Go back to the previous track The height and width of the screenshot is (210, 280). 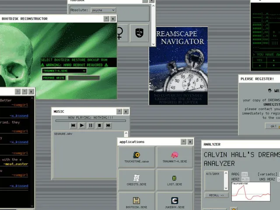[x=73, y=126]
